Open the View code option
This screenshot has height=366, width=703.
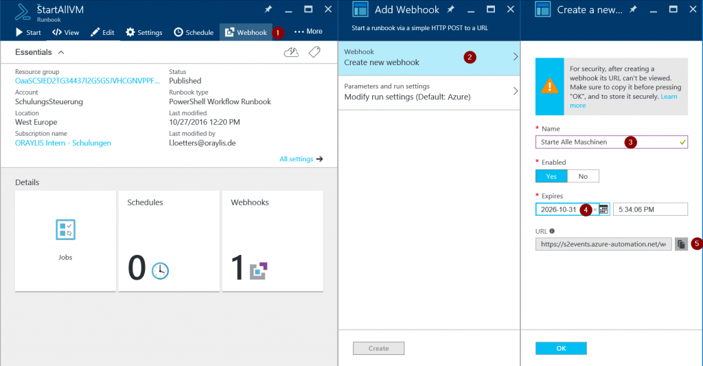click(x=65, y=32)
